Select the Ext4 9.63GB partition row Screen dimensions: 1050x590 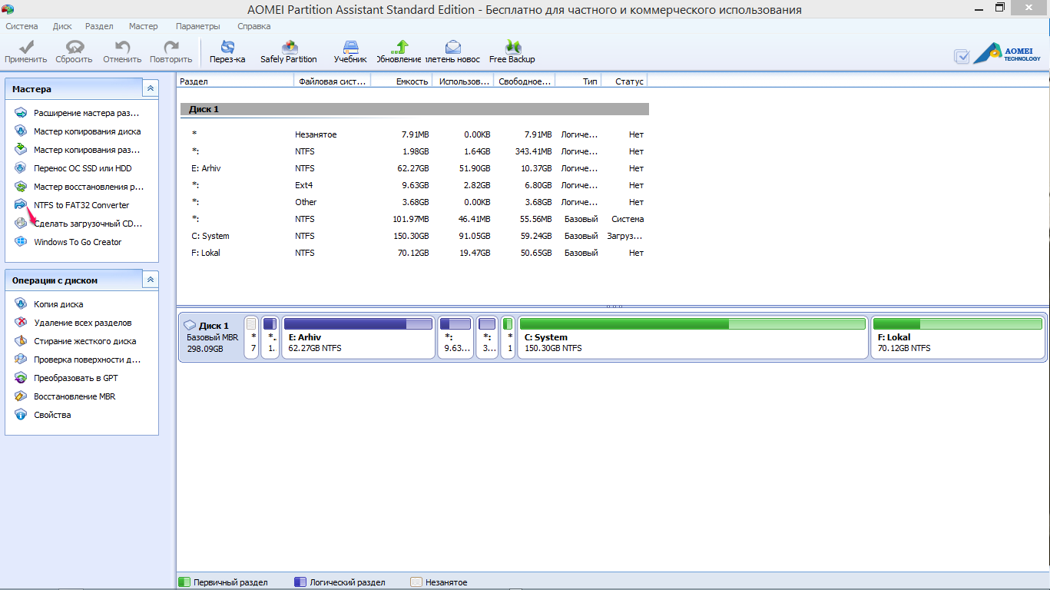coord(415,185)
